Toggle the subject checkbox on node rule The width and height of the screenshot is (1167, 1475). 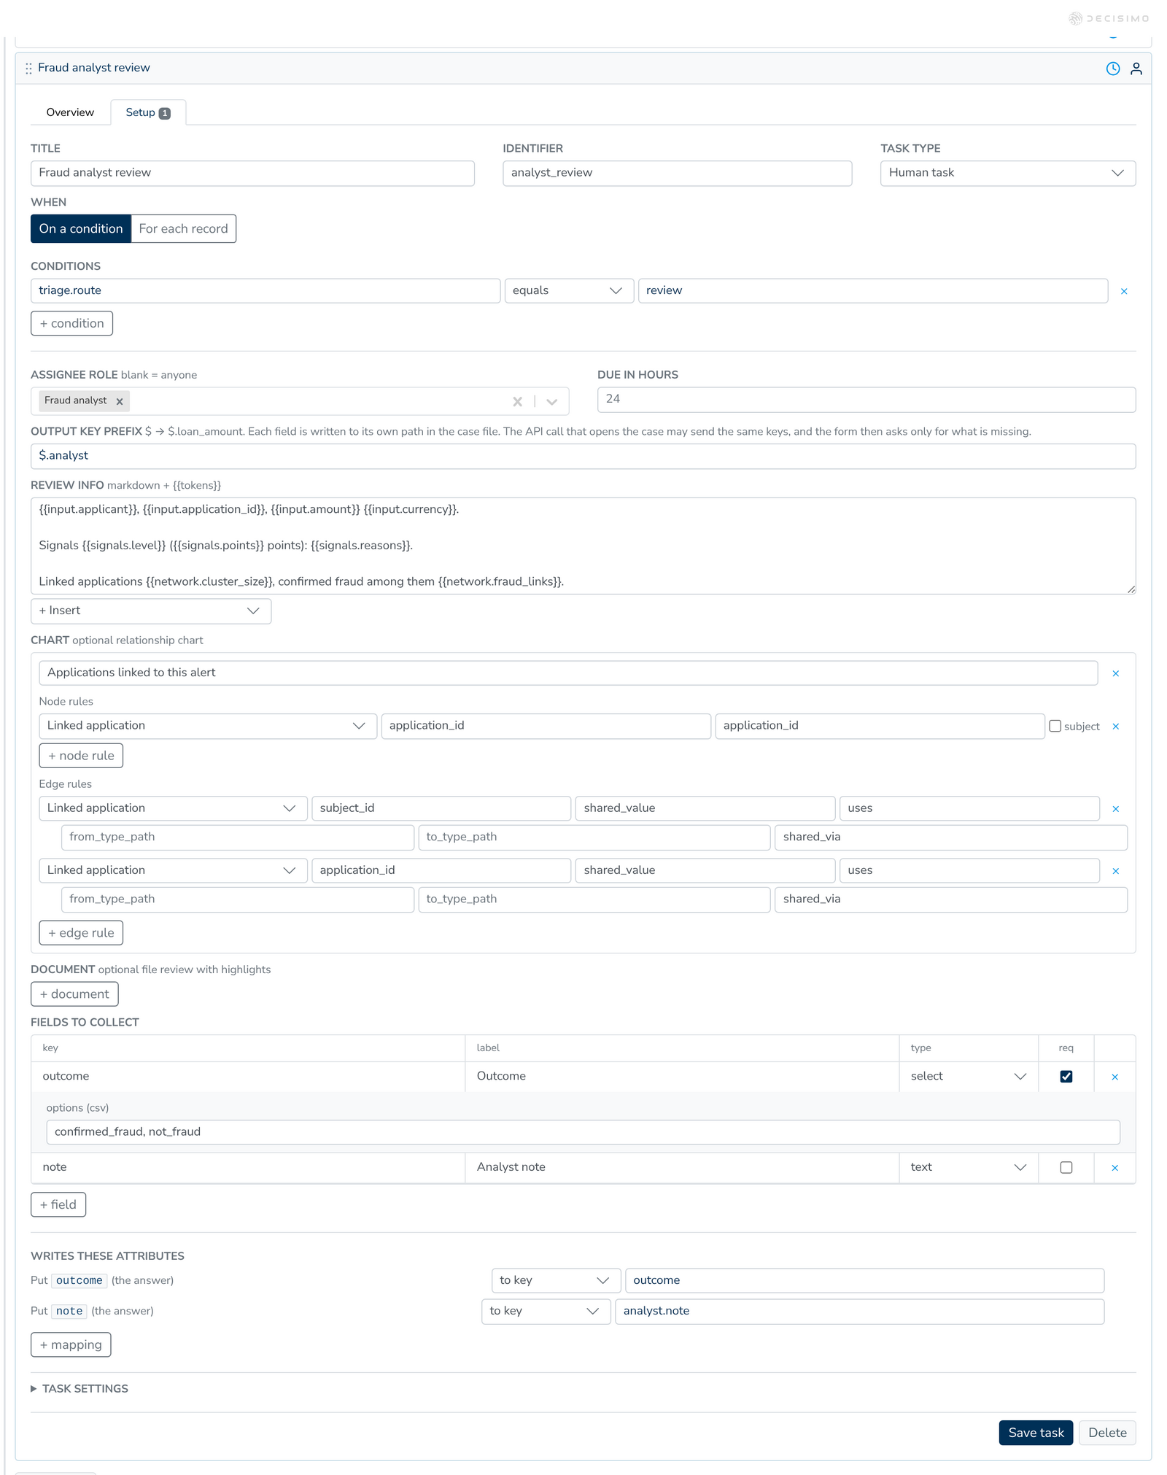tap(1055, 726)
